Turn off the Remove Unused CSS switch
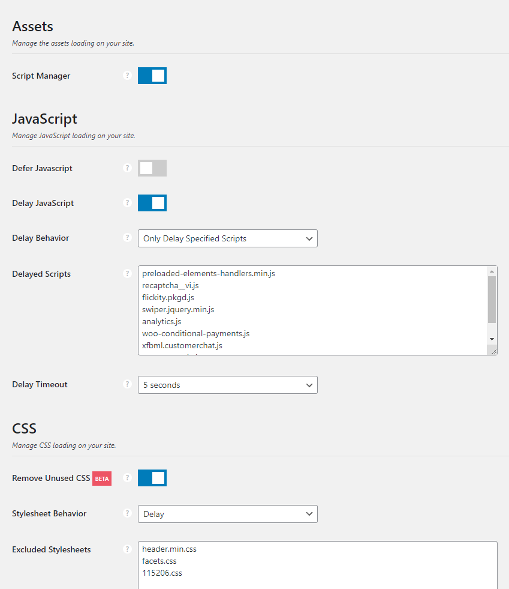 [x=152, y=478]
